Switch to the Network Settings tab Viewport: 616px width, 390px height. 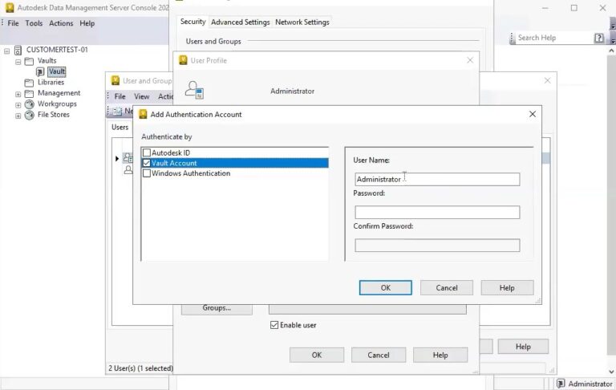coord(302,22)
